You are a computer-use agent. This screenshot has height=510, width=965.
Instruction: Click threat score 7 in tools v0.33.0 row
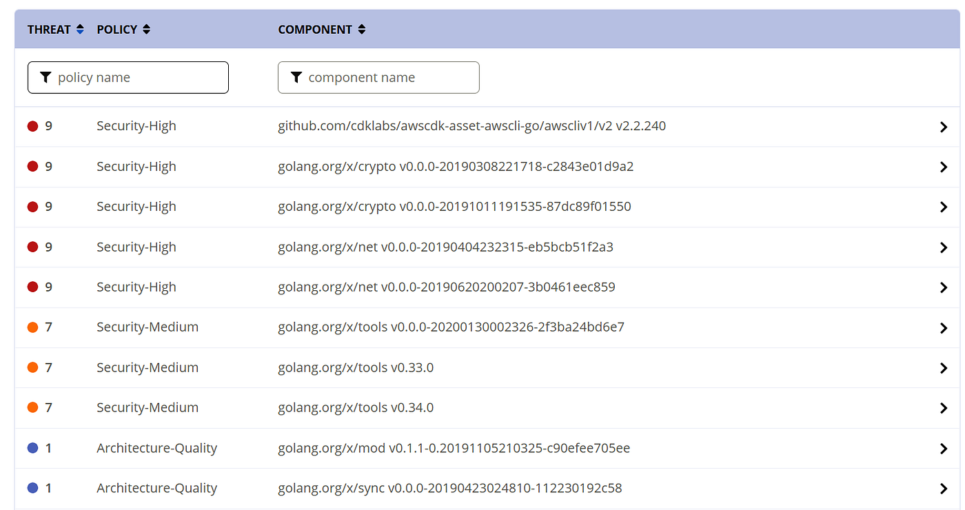pyautogui.click(x=48, y=367)
